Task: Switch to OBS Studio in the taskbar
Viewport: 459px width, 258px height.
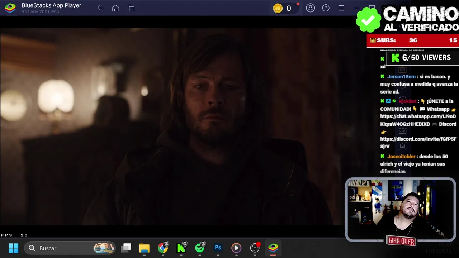Action: [255, 247]
